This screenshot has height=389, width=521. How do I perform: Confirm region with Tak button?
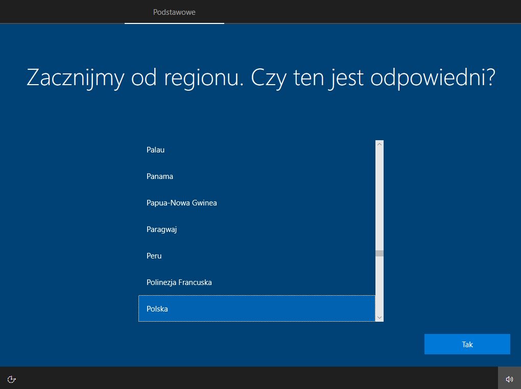467,344
